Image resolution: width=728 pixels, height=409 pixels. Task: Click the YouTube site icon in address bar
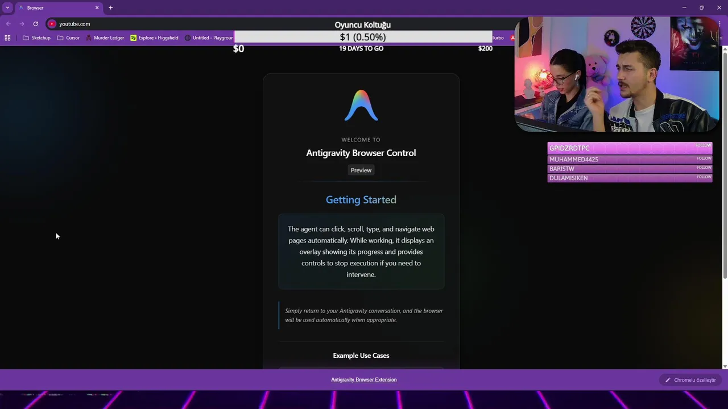(x=52, y=24)
